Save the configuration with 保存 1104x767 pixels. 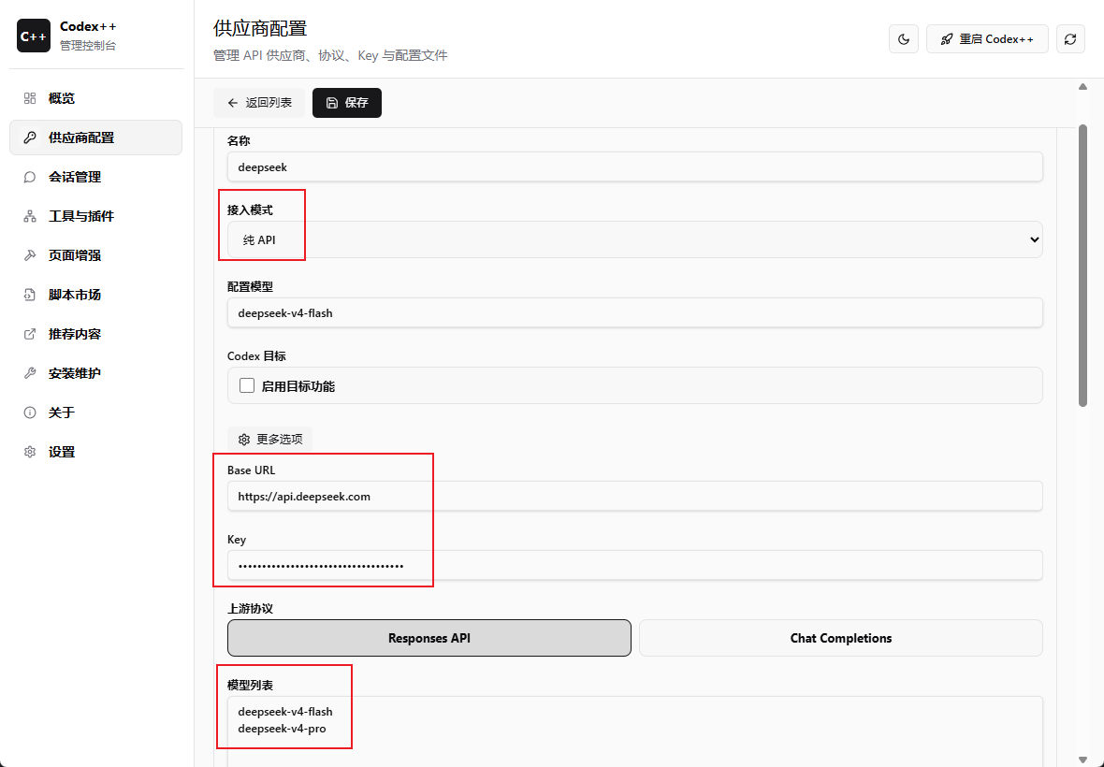point(347,103)
